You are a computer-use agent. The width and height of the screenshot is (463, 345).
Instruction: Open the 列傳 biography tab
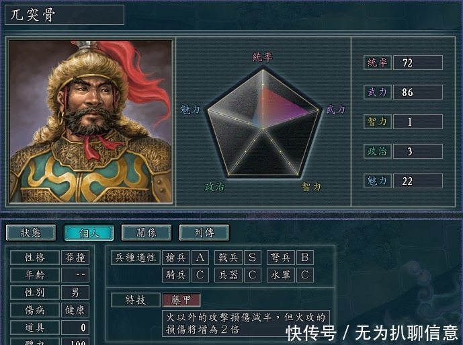click(x=204, y=233)
